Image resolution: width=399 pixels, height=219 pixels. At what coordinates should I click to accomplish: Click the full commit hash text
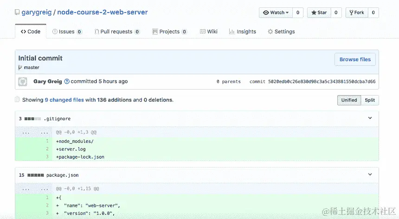[x=322, y=81]
